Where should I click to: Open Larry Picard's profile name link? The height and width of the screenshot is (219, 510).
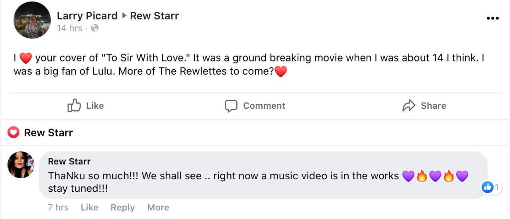point(87,16)
